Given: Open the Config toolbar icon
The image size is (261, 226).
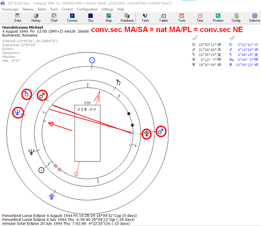Looking at the screenshot, I should [x=236, y=18].
